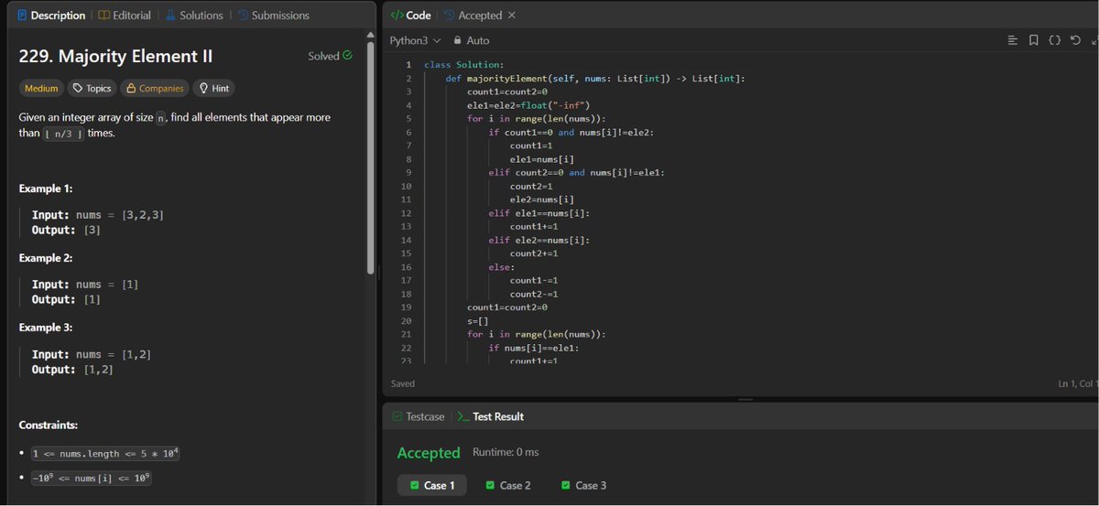
Task: Click the 'Example 2:' heading
Action: [46, 258]
